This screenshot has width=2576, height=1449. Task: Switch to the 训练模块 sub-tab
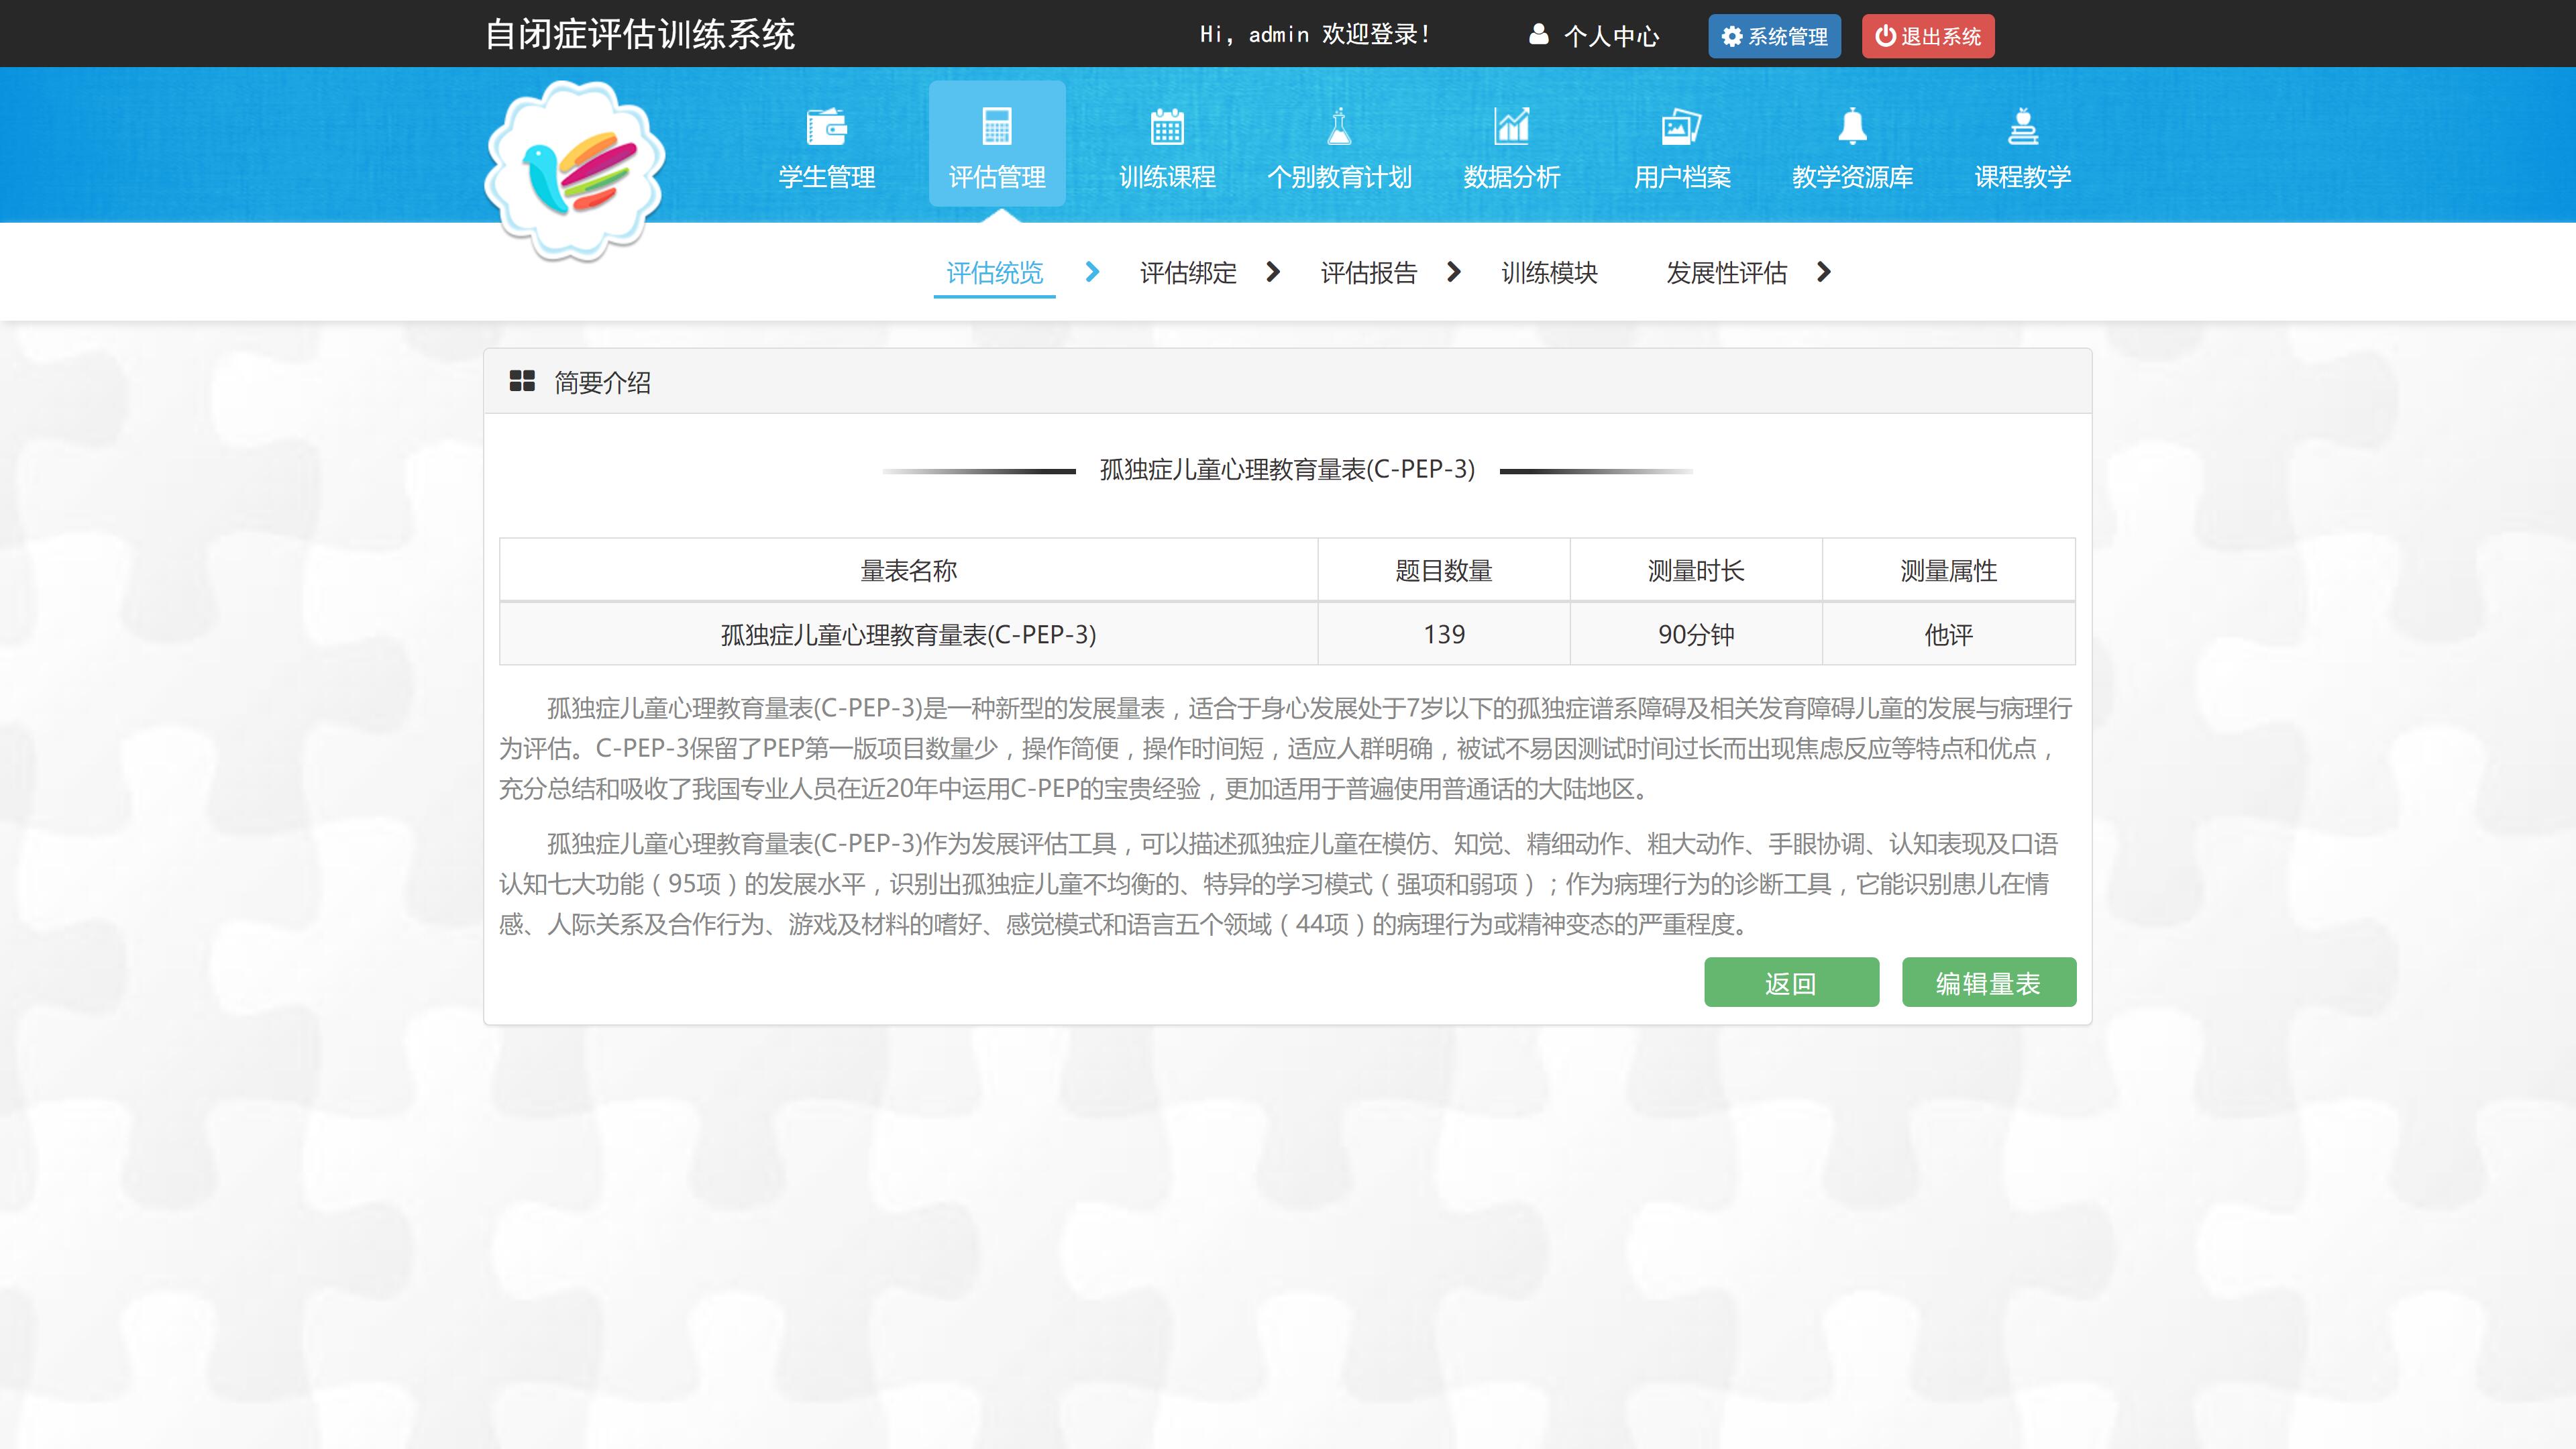tap(1549, 273)
